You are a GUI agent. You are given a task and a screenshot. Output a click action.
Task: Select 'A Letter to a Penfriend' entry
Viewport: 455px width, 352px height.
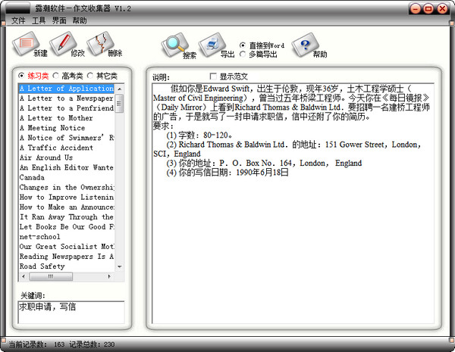pyautogui.click(x=67, y=108)
